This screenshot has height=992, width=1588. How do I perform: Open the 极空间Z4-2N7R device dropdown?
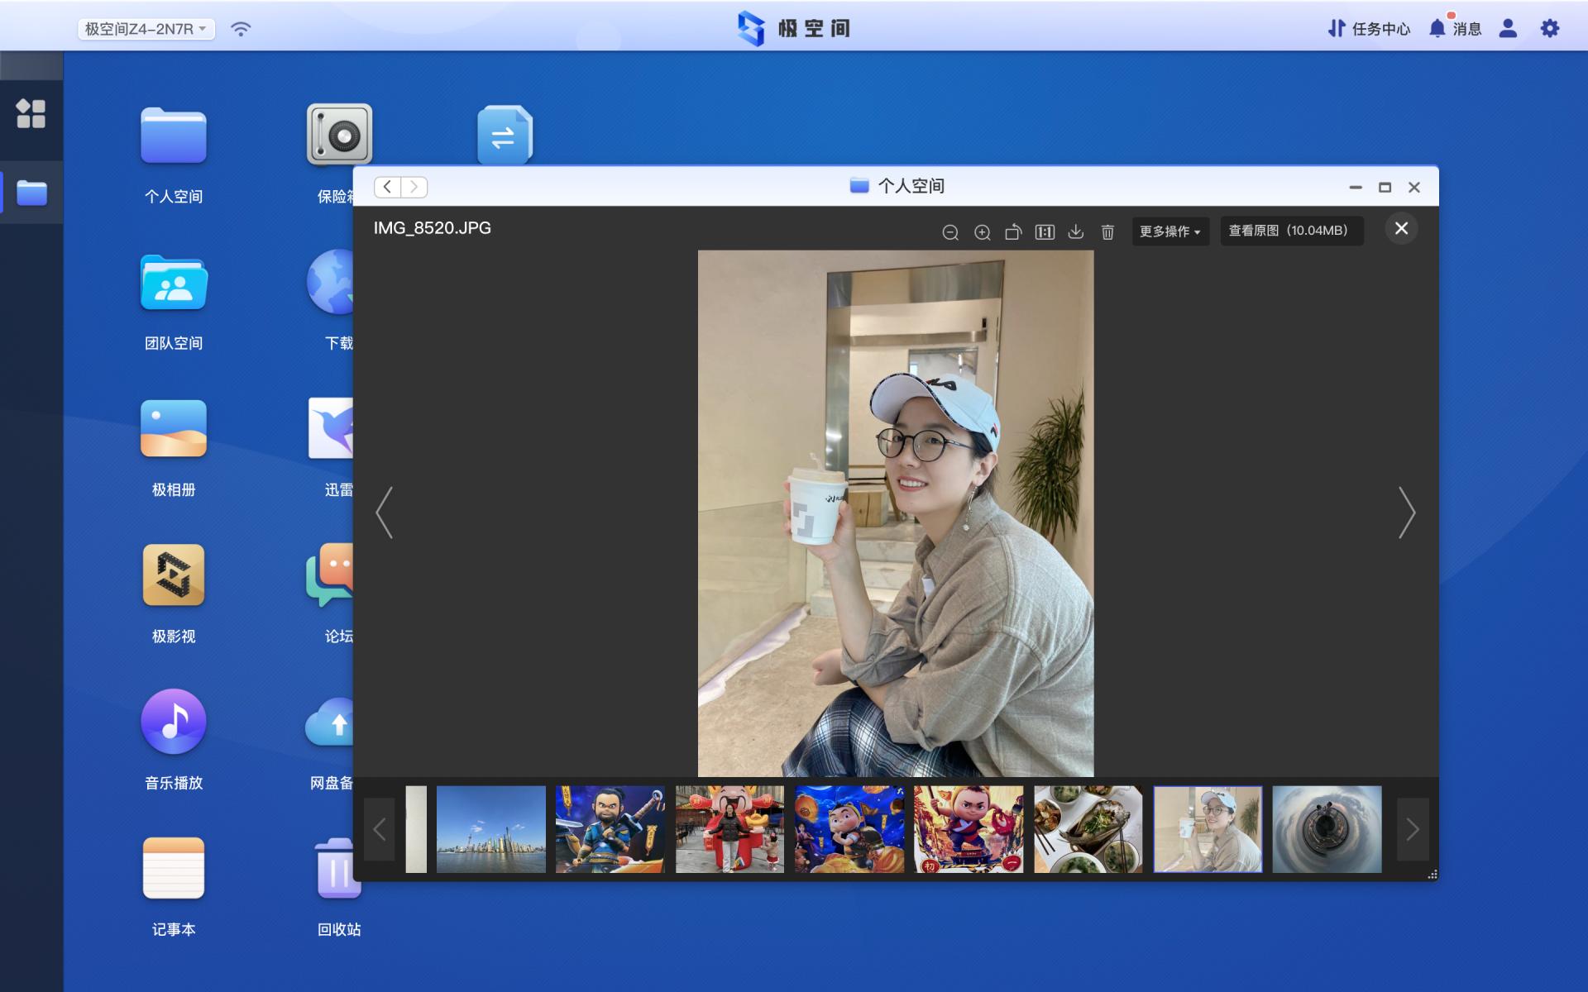click(x=146, y=29)
